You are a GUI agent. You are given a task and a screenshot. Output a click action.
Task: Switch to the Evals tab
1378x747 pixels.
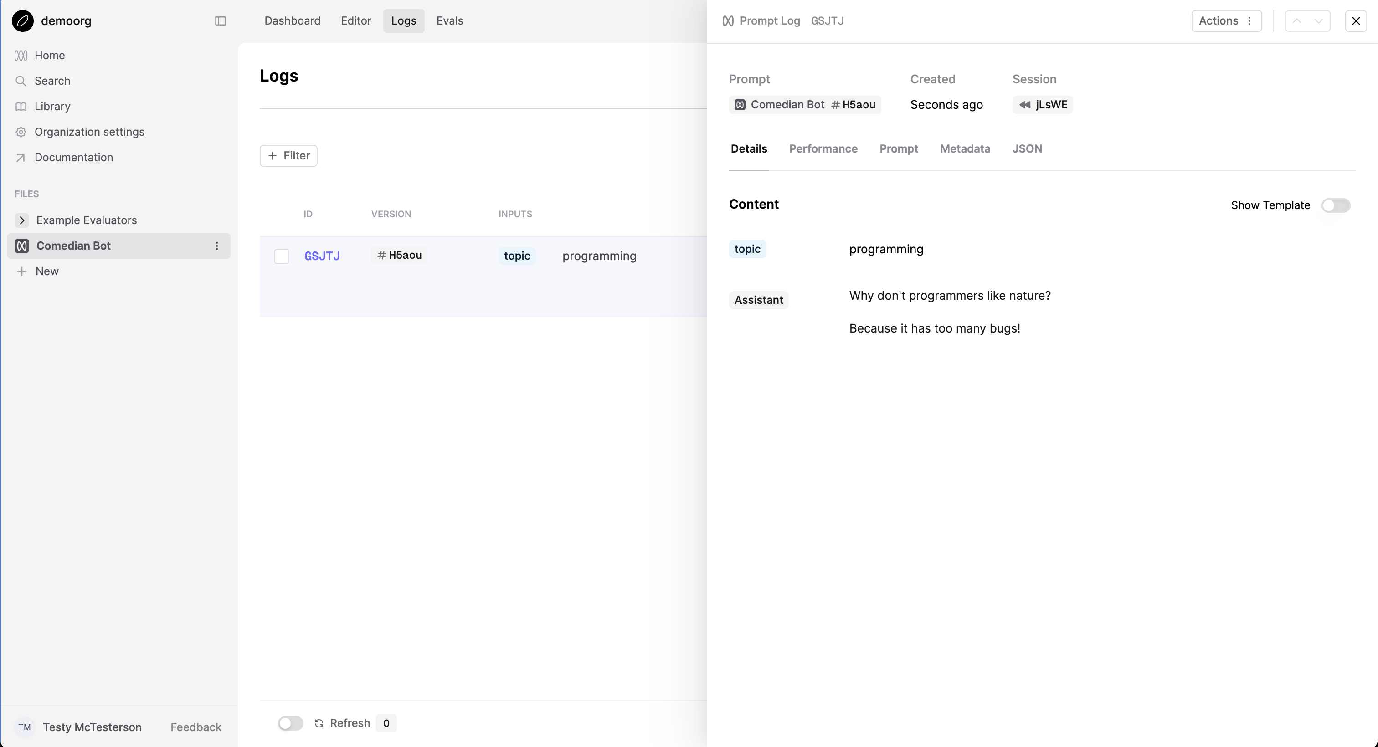[449, 21]
